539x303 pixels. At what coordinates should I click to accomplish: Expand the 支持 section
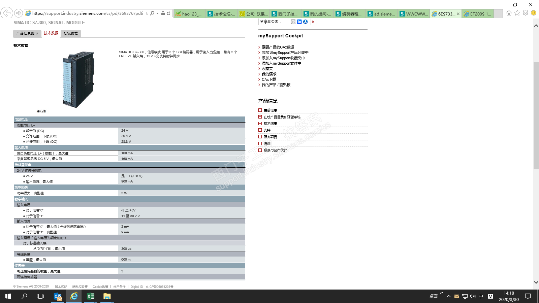click(x=260, y=130)
